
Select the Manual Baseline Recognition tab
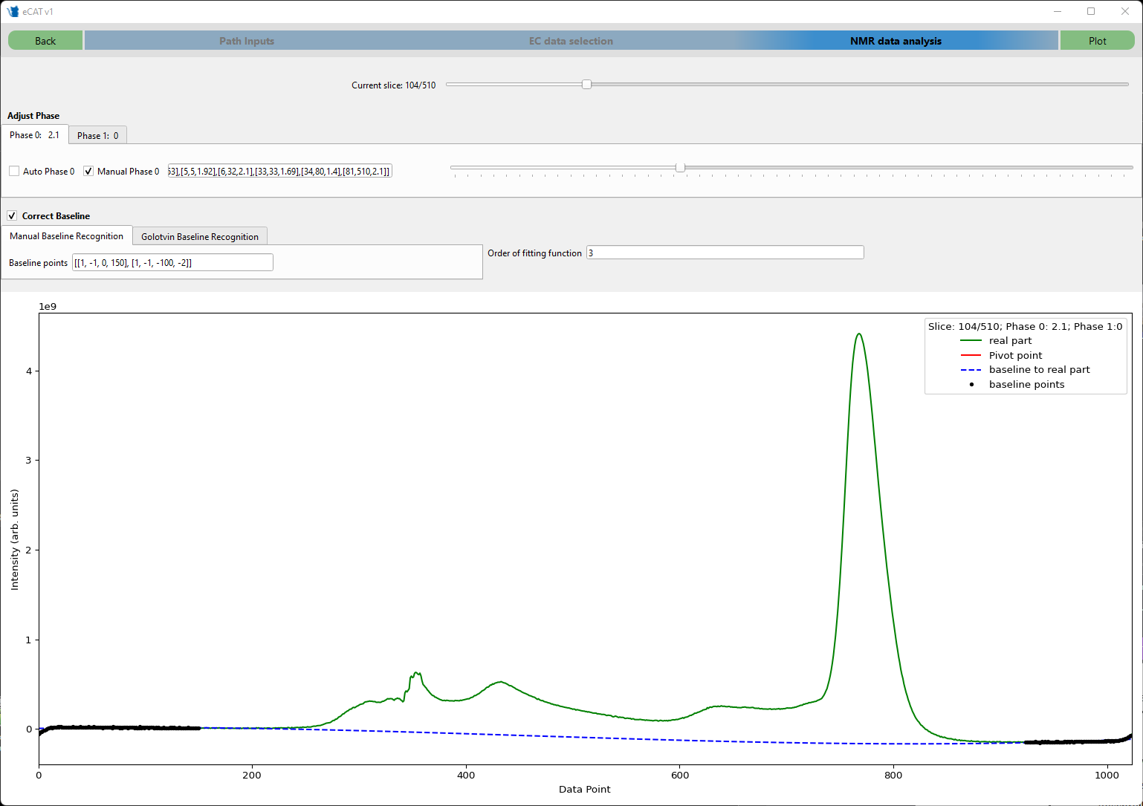point(66,236)
